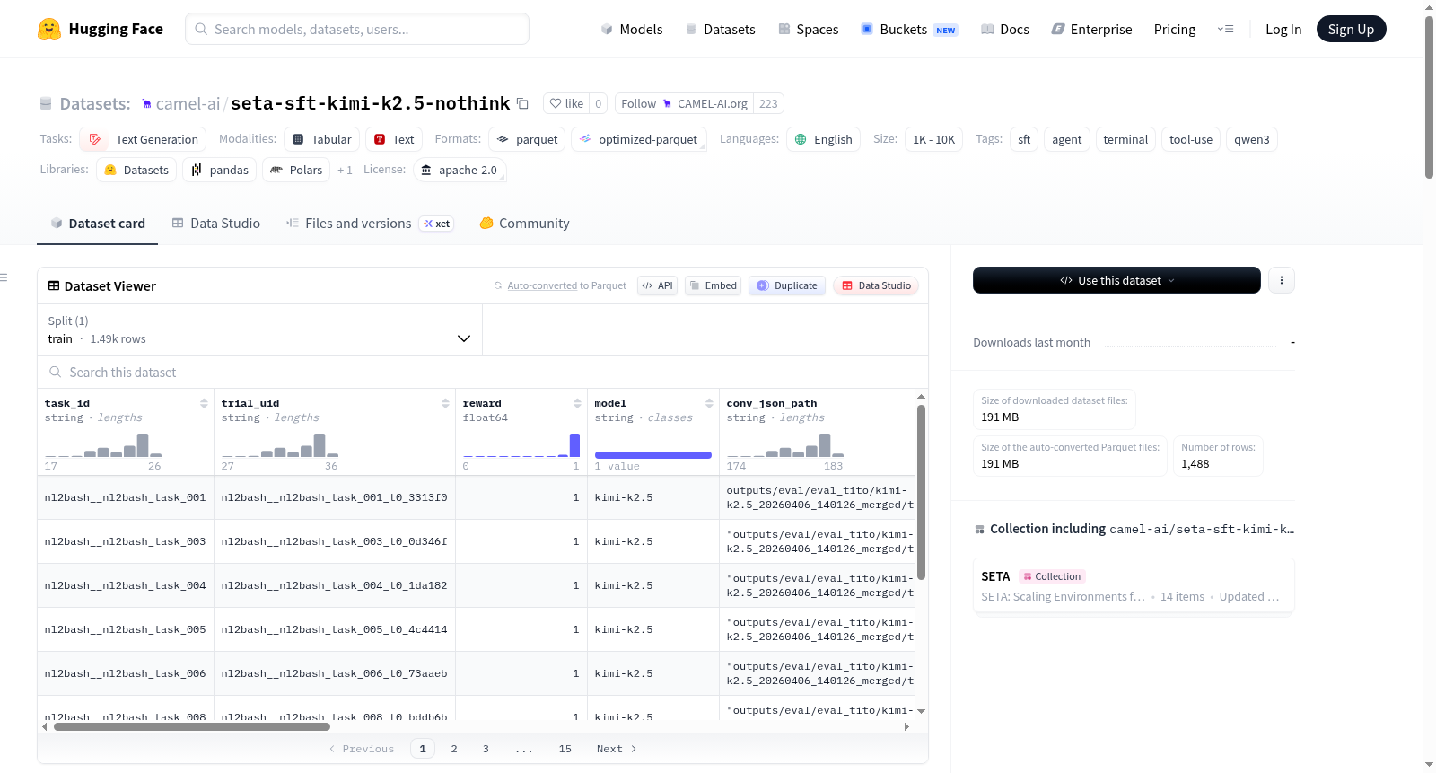The width and height of the screenshot is (1436, 773).
Task: Open the Pricing page
Action: [1175, 29]
